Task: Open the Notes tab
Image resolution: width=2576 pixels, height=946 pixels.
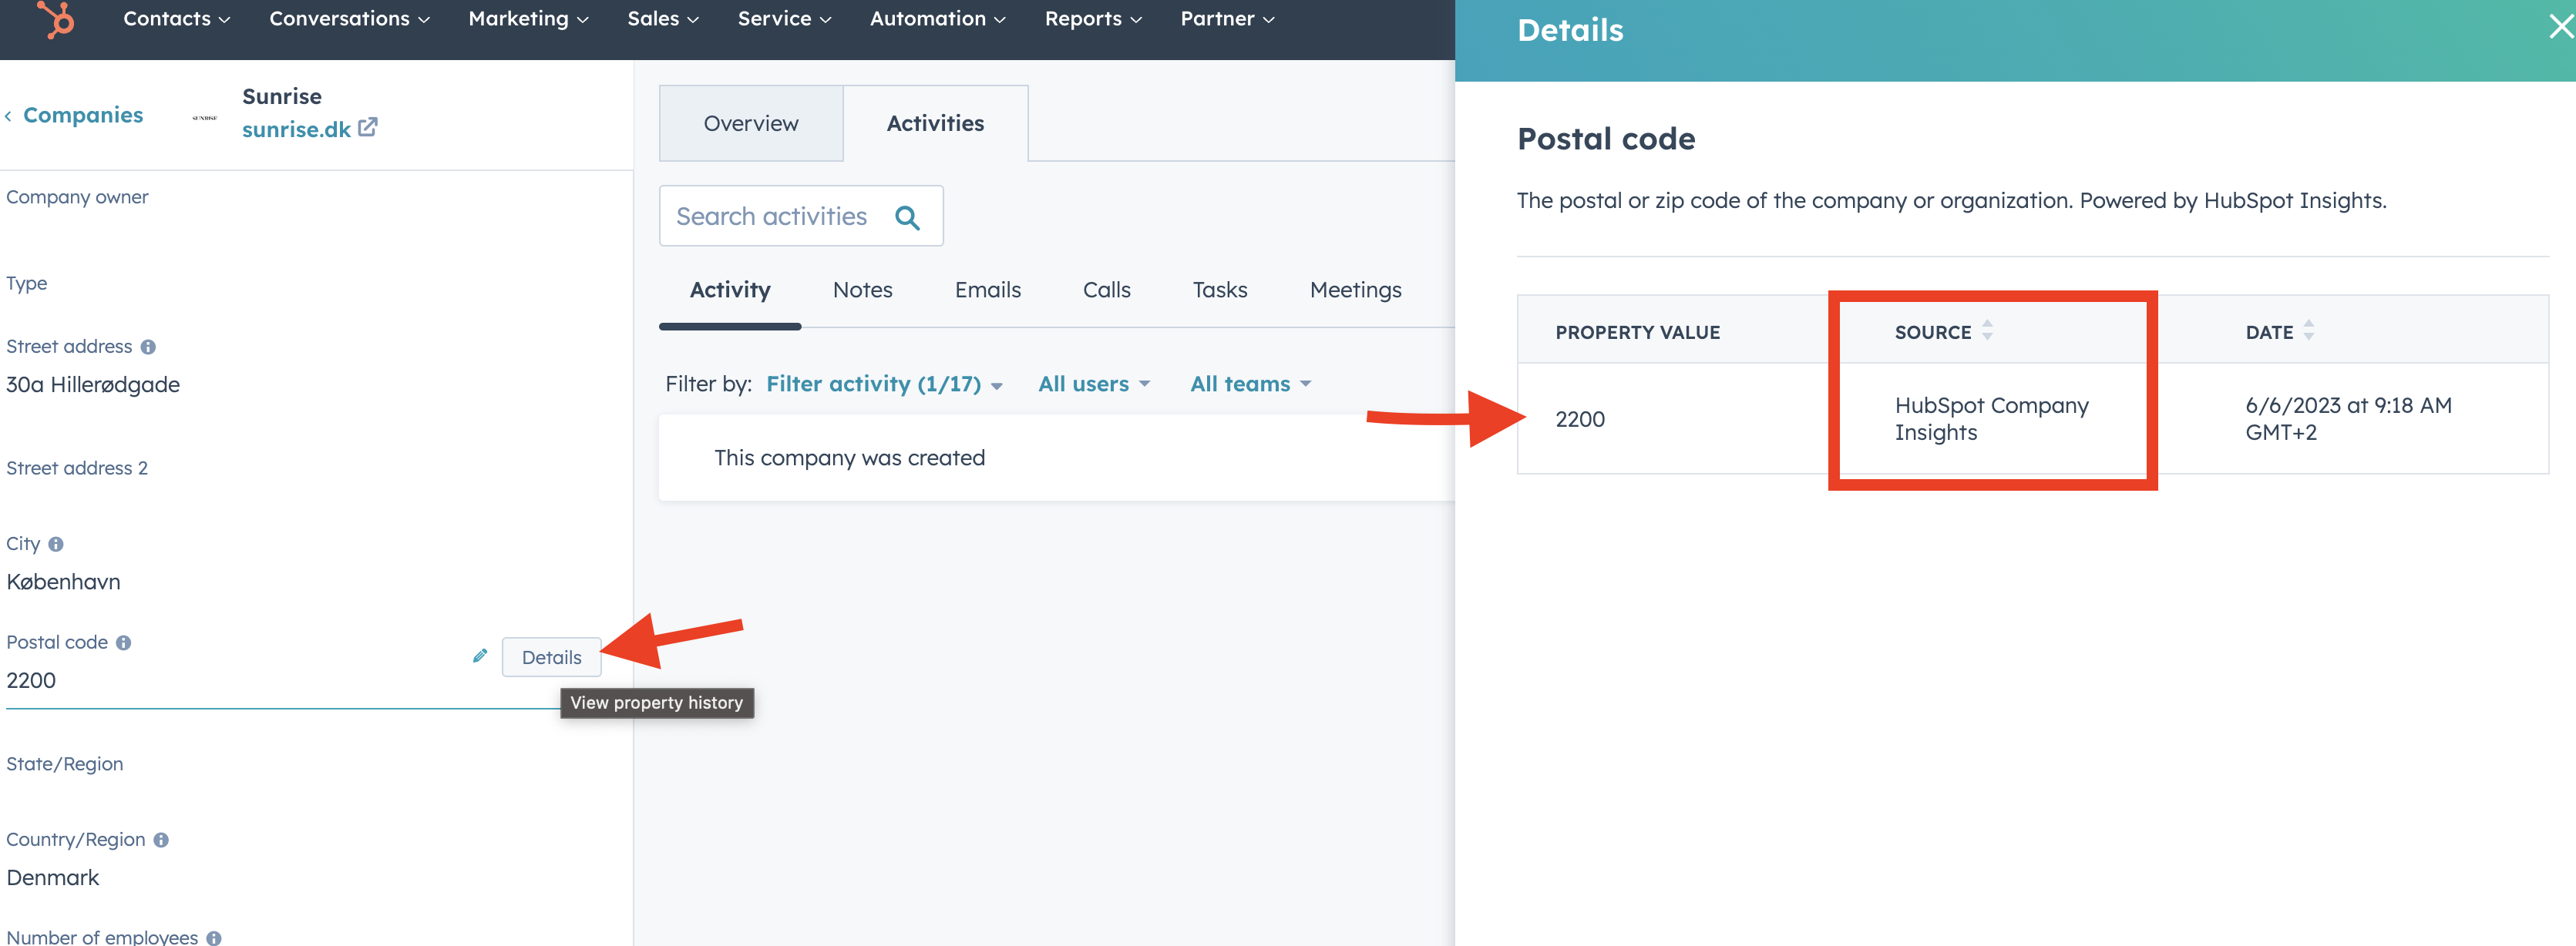Action: [x=862, y=290]
